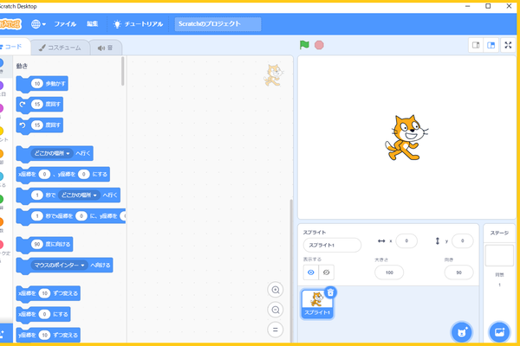Zoom in the code workspace
The image size is (520, 346).
coord(276,290)
